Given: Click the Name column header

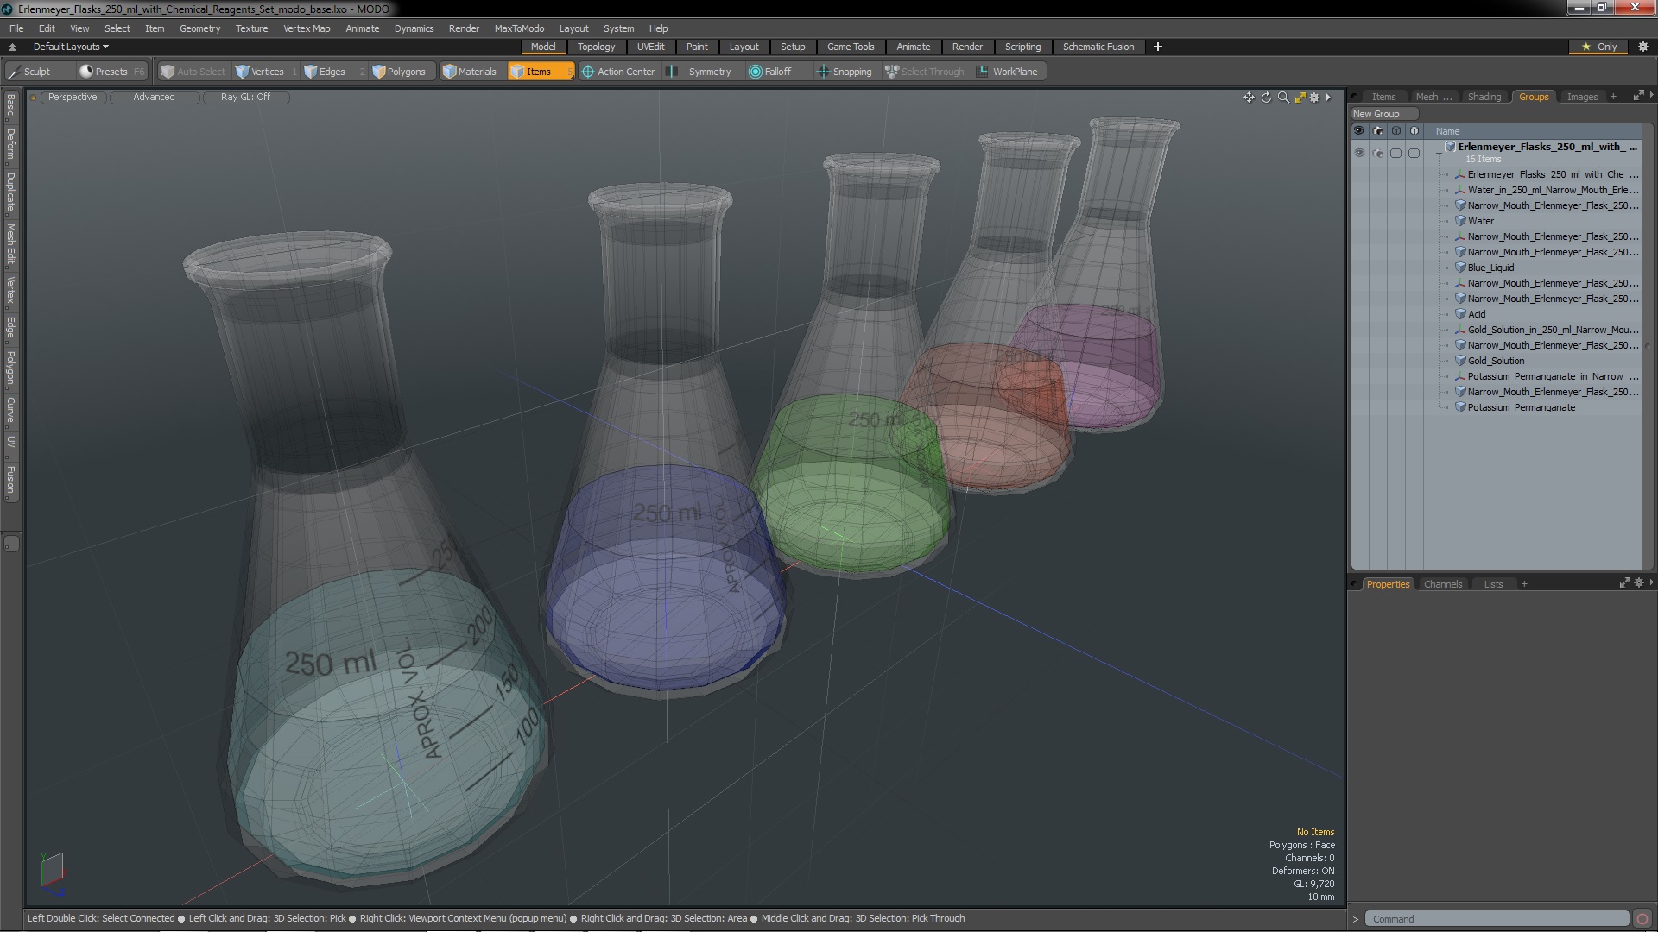Looking at the screenshot, I should point(1534,131).
